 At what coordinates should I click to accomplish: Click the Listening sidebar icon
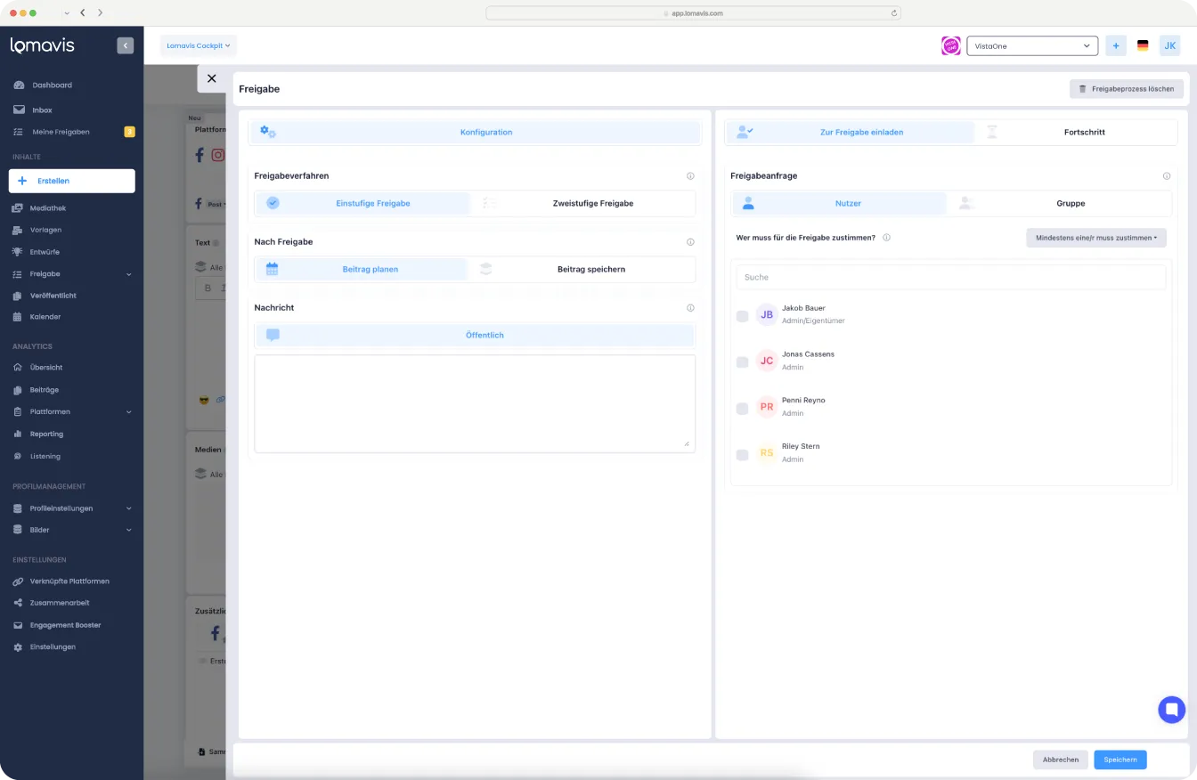coord(18,457)
